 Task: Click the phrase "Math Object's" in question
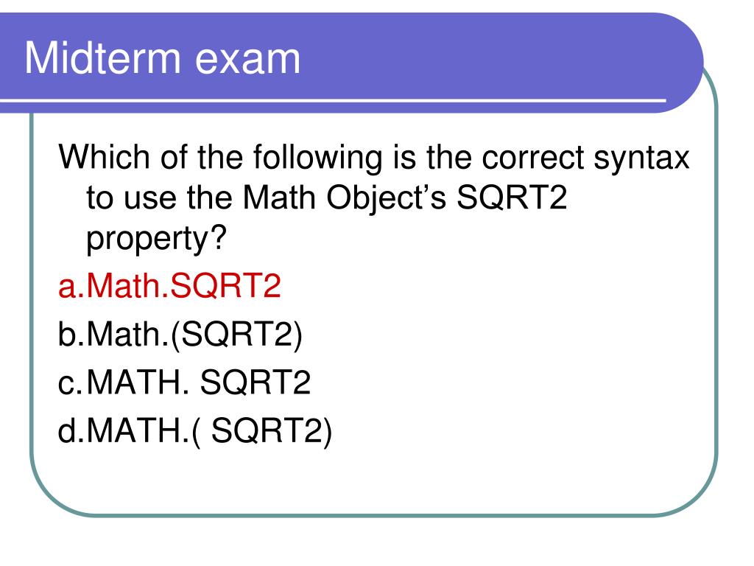click(345, 198)
